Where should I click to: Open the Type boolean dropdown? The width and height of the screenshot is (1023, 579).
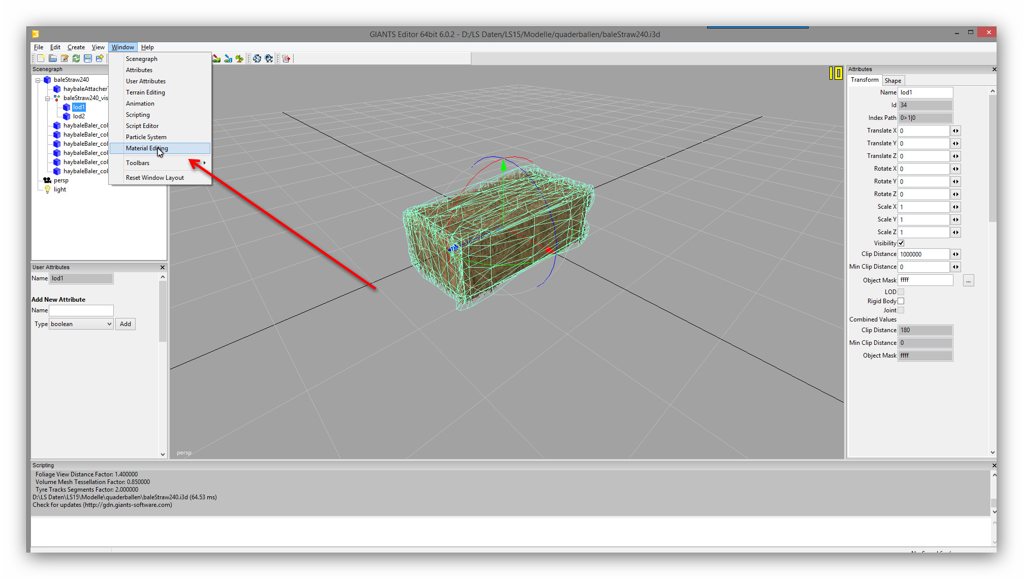[x=81, y=324]
